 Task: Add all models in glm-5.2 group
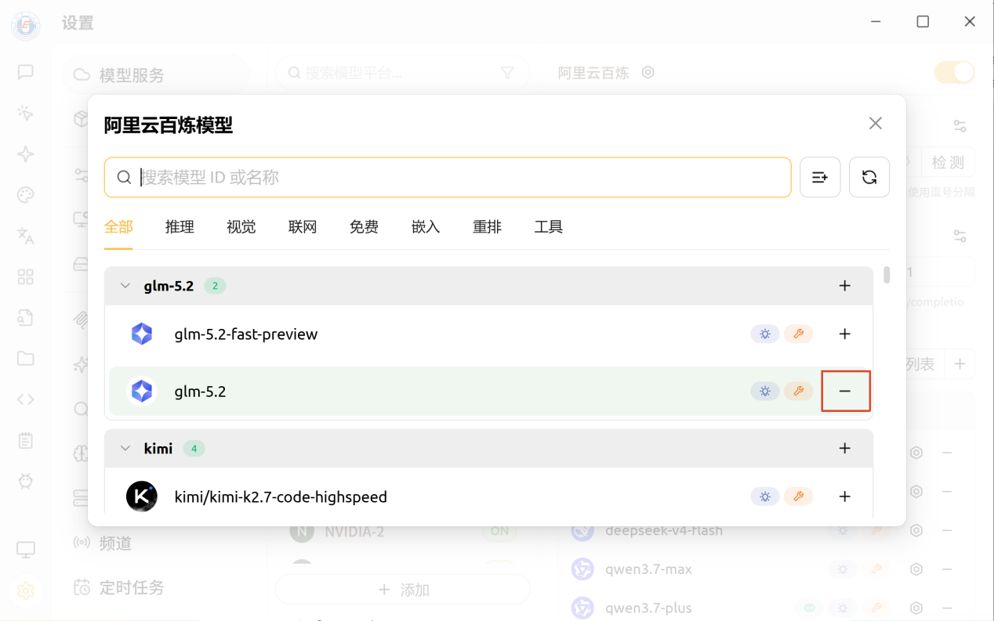(844, 286)
